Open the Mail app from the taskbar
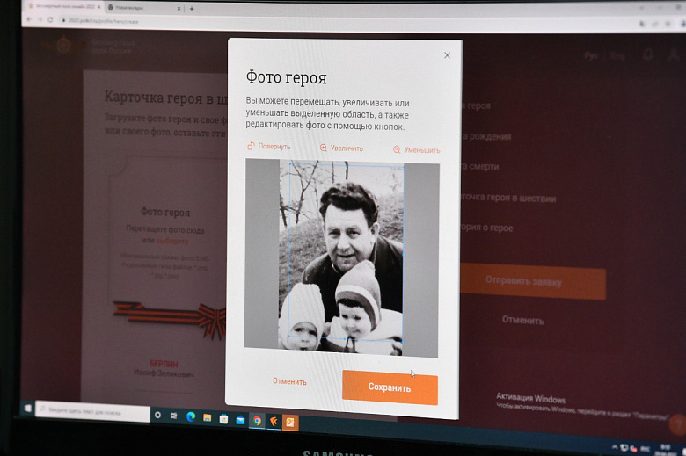Screen dimensions: 686x456 pyautogui.click(x=240, y=420)
